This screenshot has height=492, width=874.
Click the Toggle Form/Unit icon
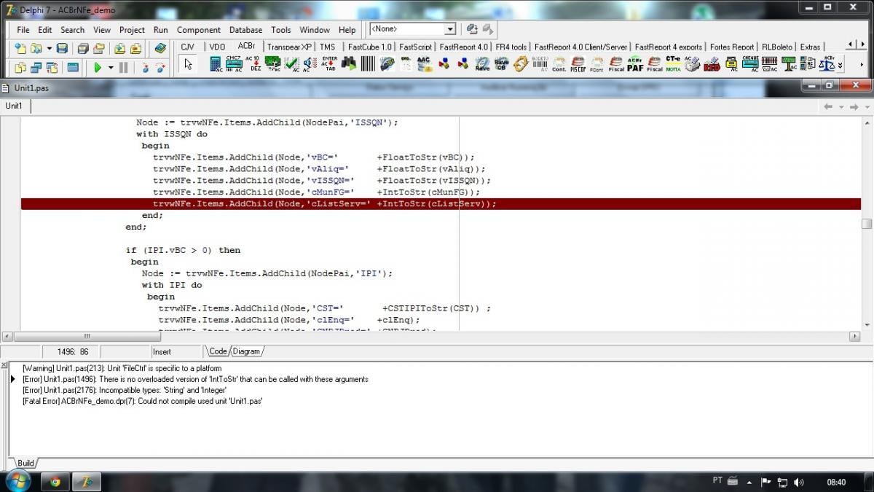point(52,67)
